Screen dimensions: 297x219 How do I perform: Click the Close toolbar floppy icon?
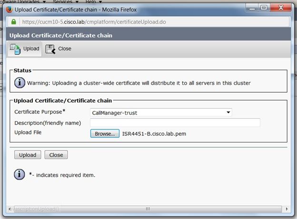[50, 49]
